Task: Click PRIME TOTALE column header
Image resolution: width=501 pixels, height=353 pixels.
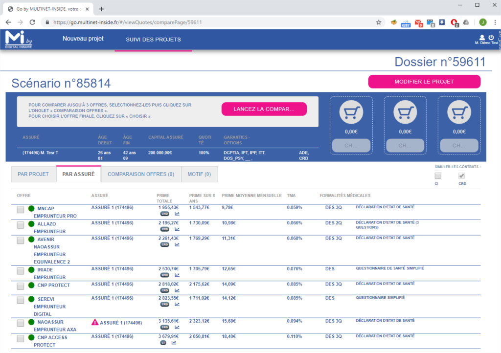Action: click(164, 198)
